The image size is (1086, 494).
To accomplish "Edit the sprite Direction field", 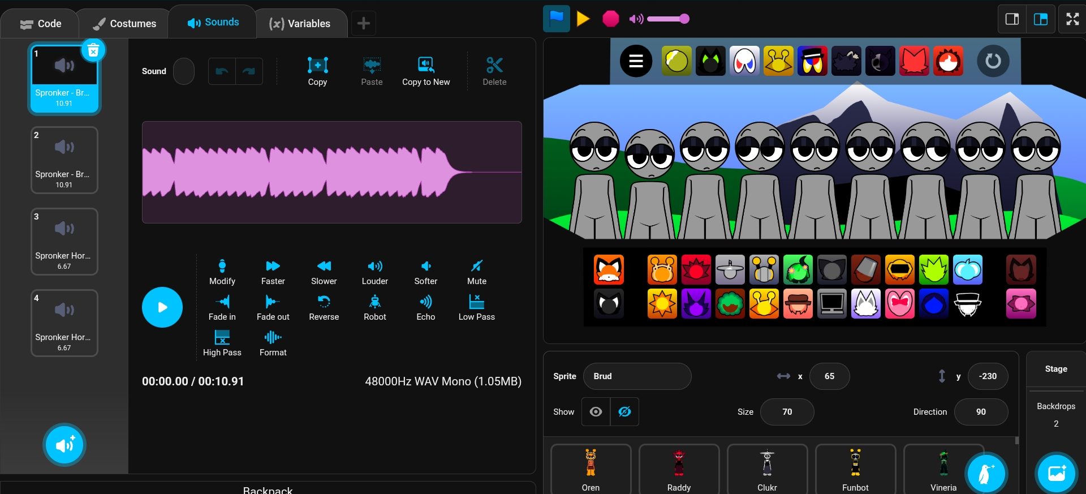I will [981, 412].
